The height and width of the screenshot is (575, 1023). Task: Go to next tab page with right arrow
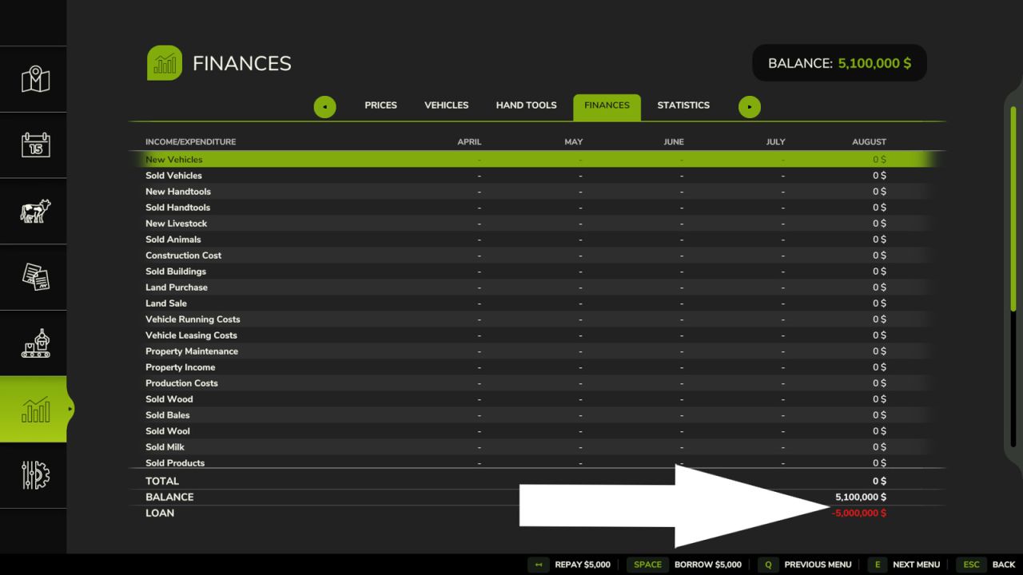750,106
